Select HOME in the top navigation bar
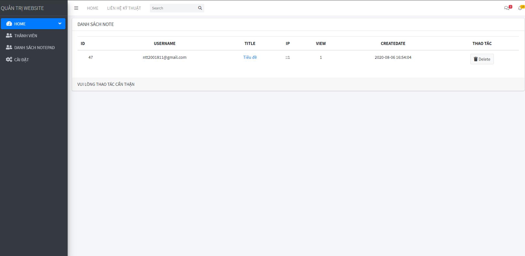 tap(92, 8)
